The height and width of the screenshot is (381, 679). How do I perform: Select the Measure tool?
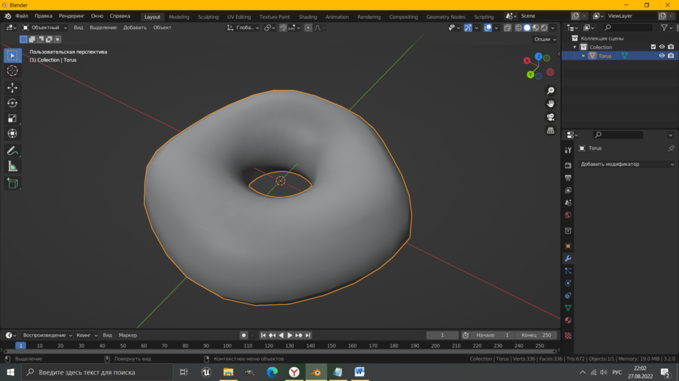pos(13,167)
